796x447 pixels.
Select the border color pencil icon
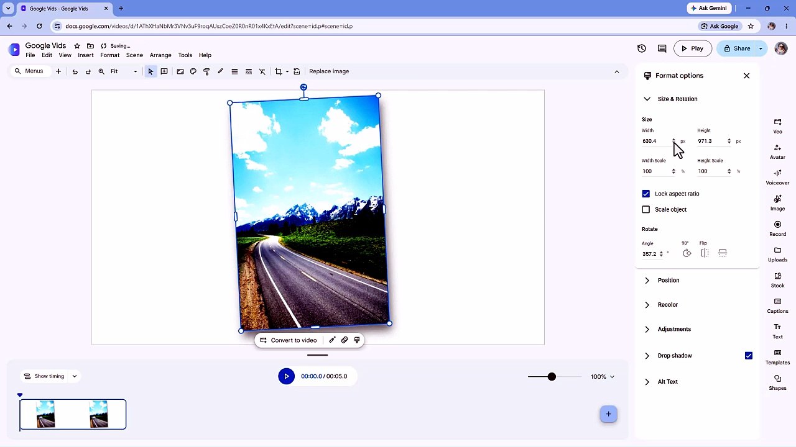point(220,71)
